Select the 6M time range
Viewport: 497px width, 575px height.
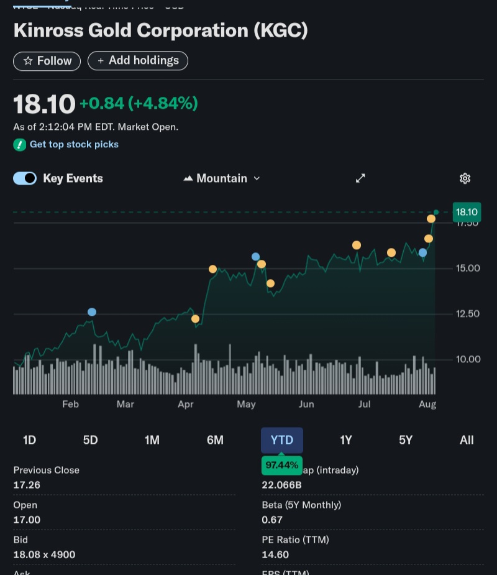tap(215, 440)
